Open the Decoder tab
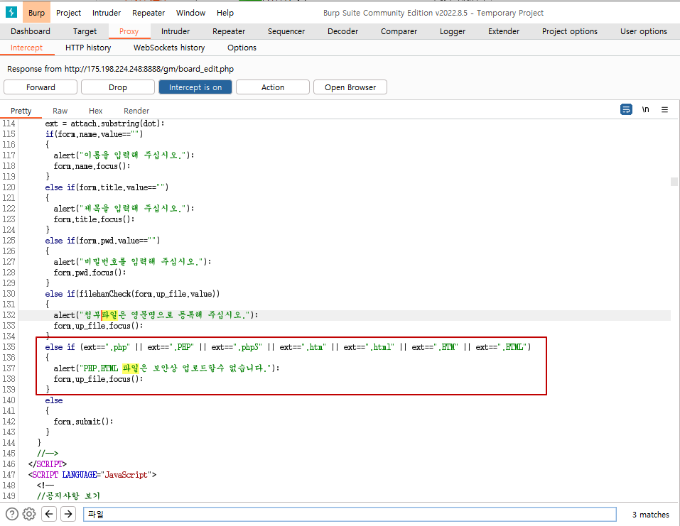 pos(342,31)
